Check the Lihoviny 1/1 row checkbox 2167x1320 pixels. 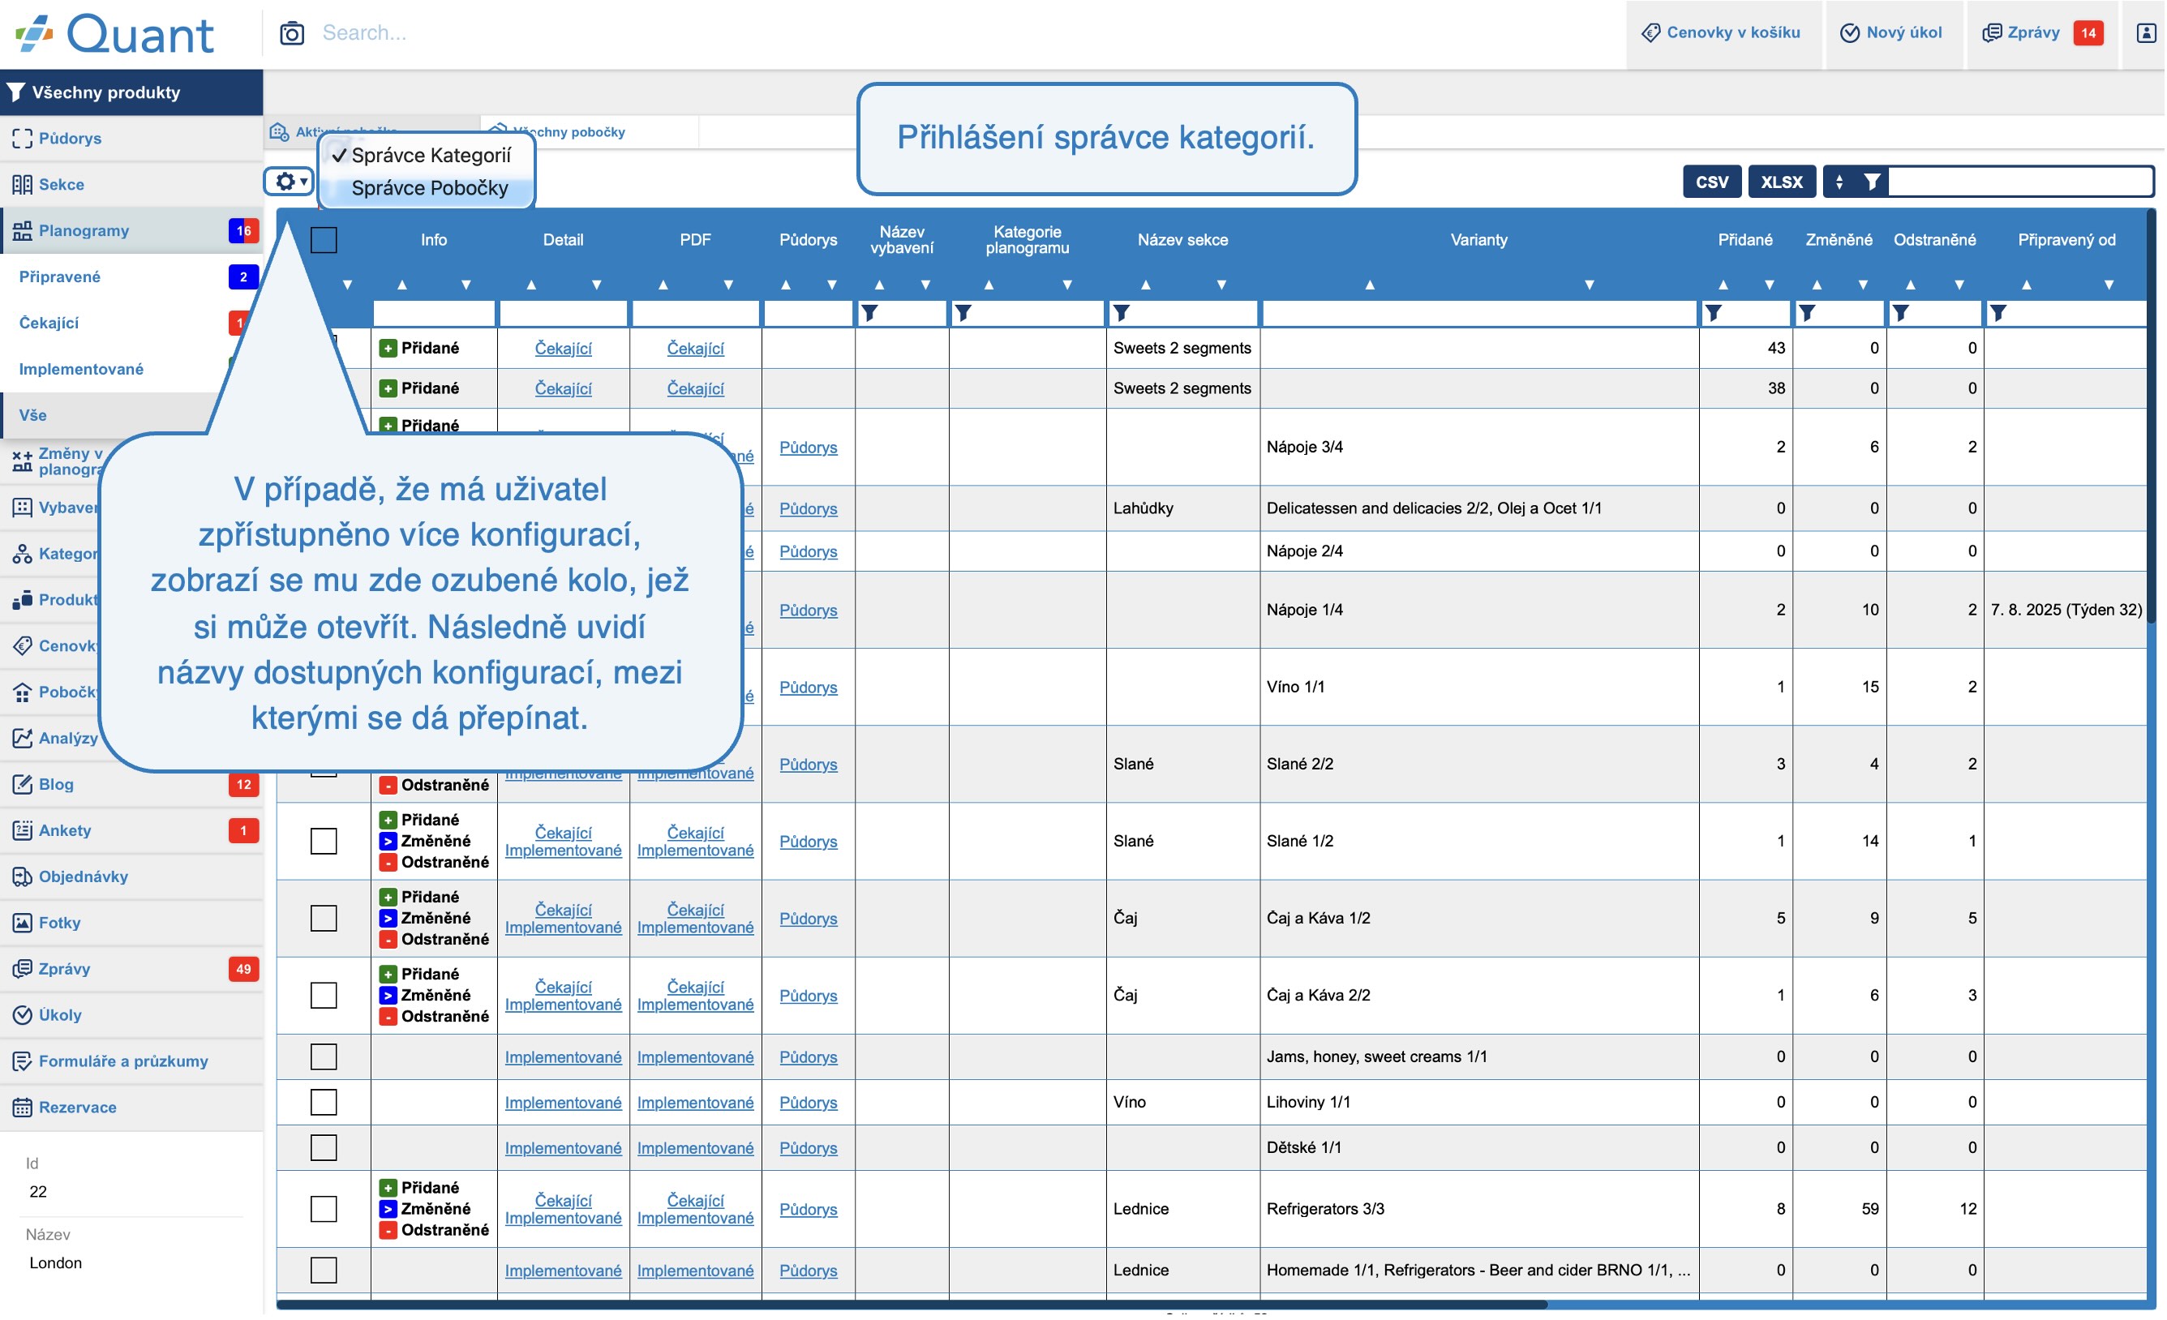(324, 1103)
